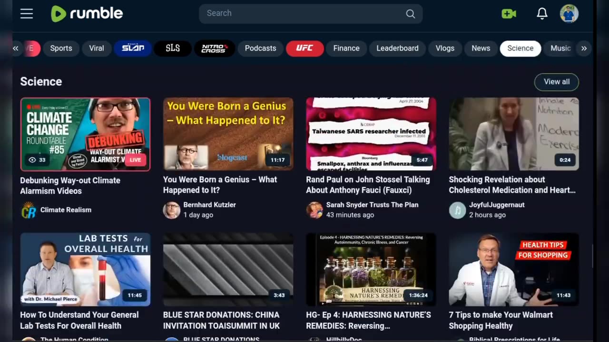Screen dimensions: 609x342
Task: Select the Music category
Action: 560,48
